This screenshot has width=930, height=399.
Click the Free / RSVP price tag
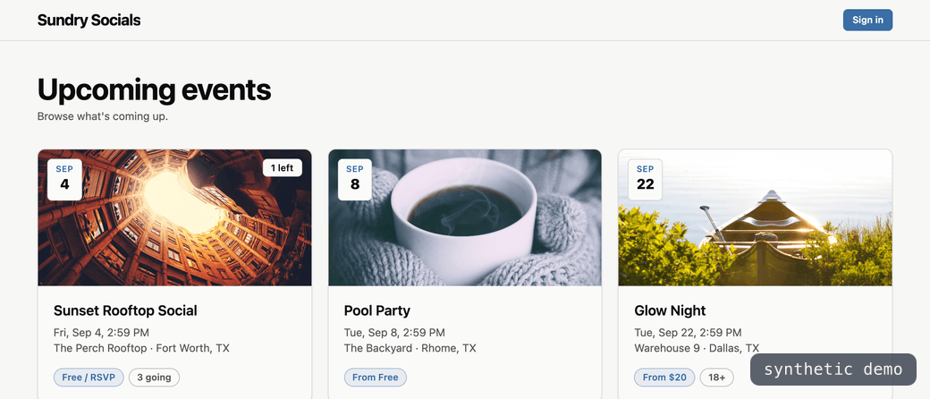point(89,377)
